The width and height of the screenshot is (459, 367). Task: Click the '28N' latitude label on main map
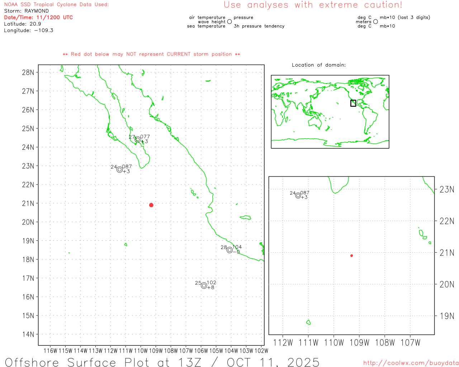click(28, 72)
